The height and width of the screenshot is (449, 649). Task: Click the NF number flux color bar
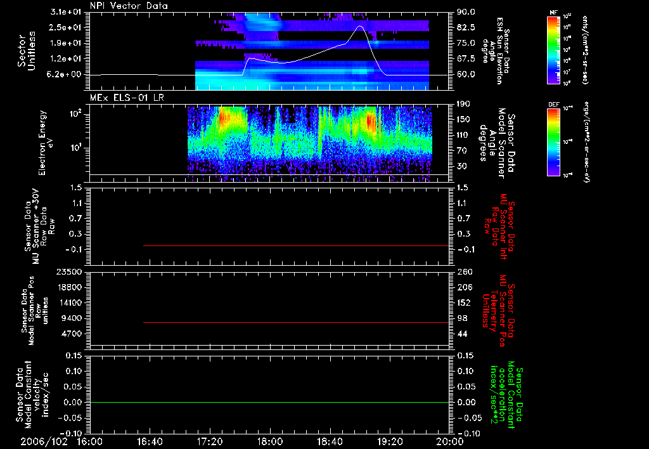[554, 50]
